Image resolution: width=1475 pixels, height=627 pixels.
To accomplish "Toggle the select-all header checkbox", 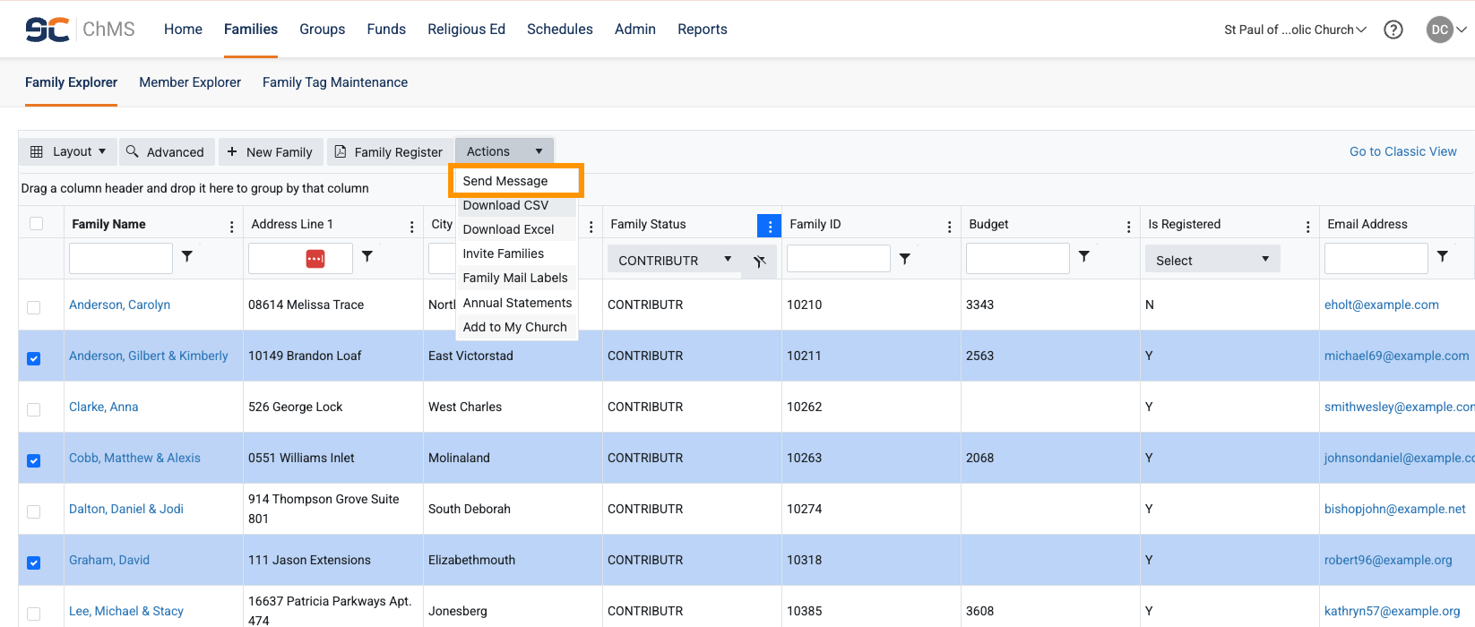I will click(37, 224).
